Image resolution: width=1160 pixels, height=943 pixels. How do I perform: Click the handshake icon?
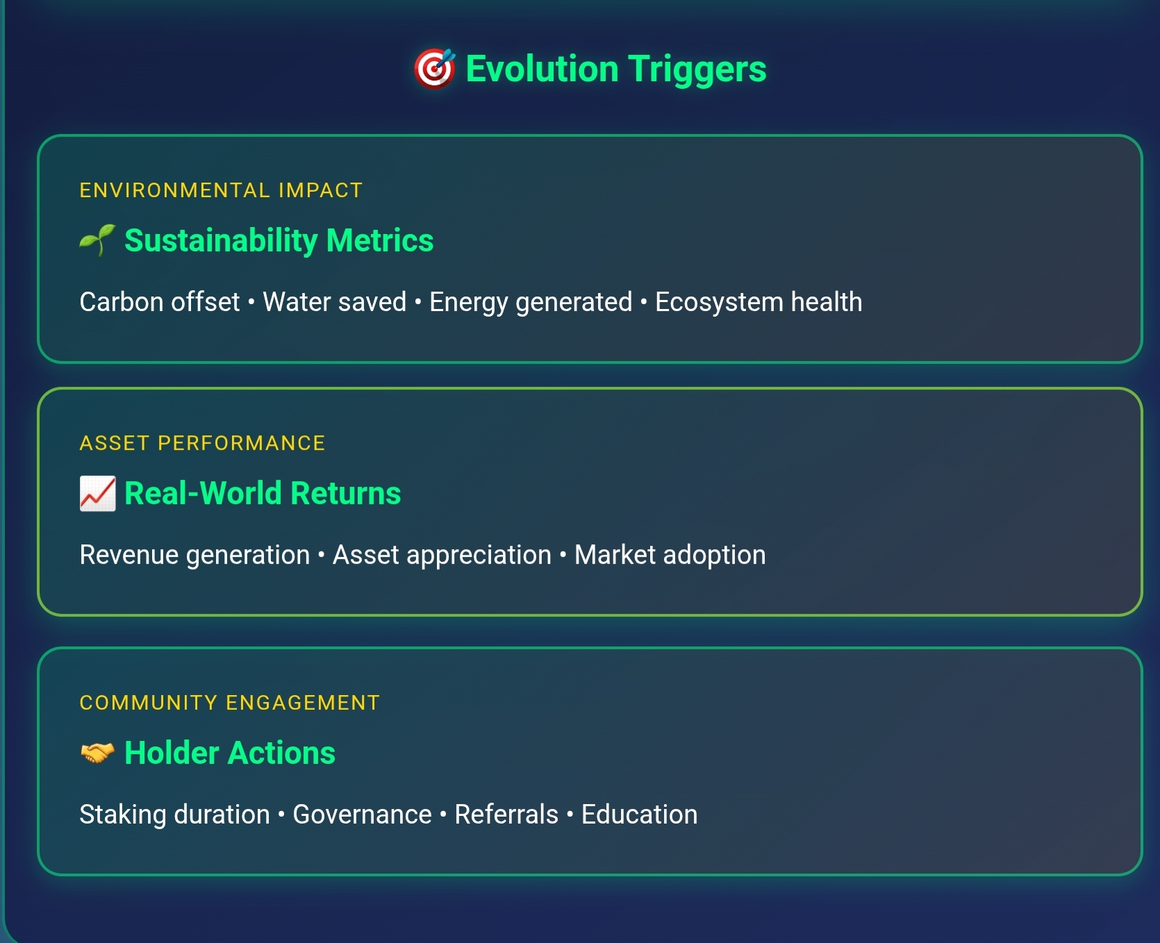(x=97, y=753)
